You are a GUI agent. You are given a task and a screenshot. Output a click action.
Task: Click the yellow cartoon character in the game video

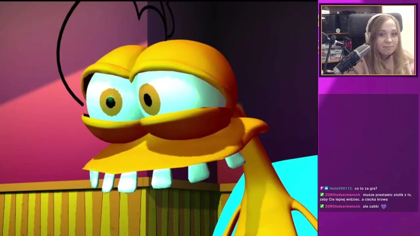pyautogui.click(x=184, y=131)
